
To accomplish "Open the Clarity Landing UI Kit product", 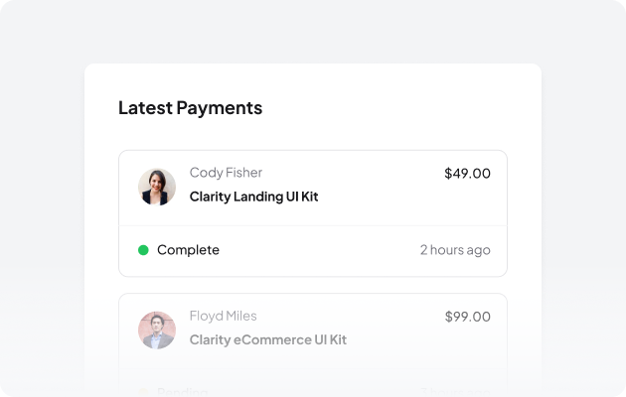I will (x=253, y=197).
